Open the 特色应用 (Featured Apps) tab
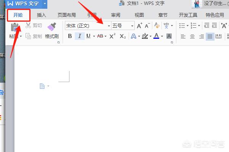229x152 pixels. (215, 15)
